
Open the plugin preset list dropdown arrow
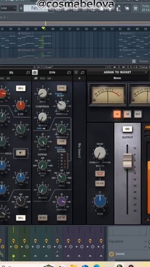[107, 67]
